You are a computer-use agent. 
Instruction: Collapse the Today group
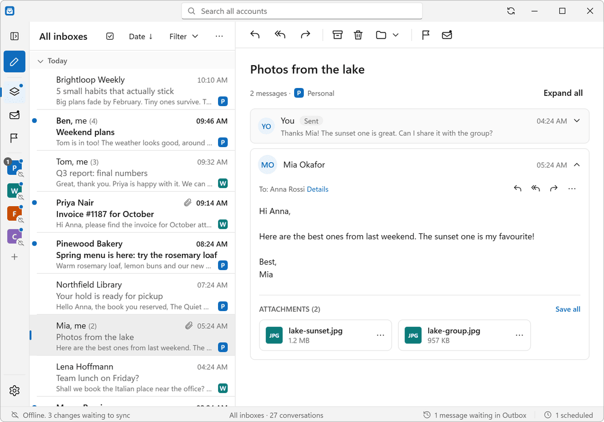click(40, 61)
